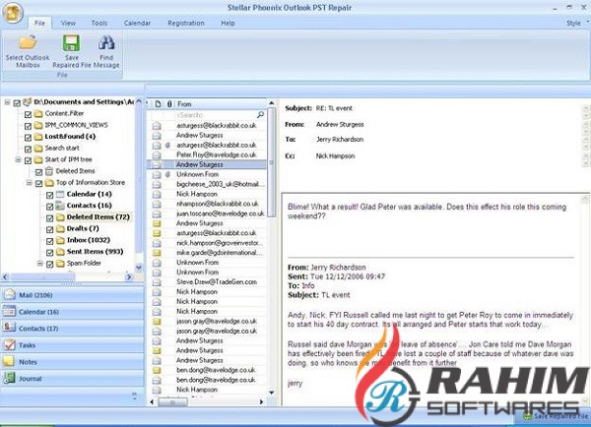The height and width of the screenshot is (427, 591).
Task: Open the Calendar ribbon tab
Action: click(137, 23)
